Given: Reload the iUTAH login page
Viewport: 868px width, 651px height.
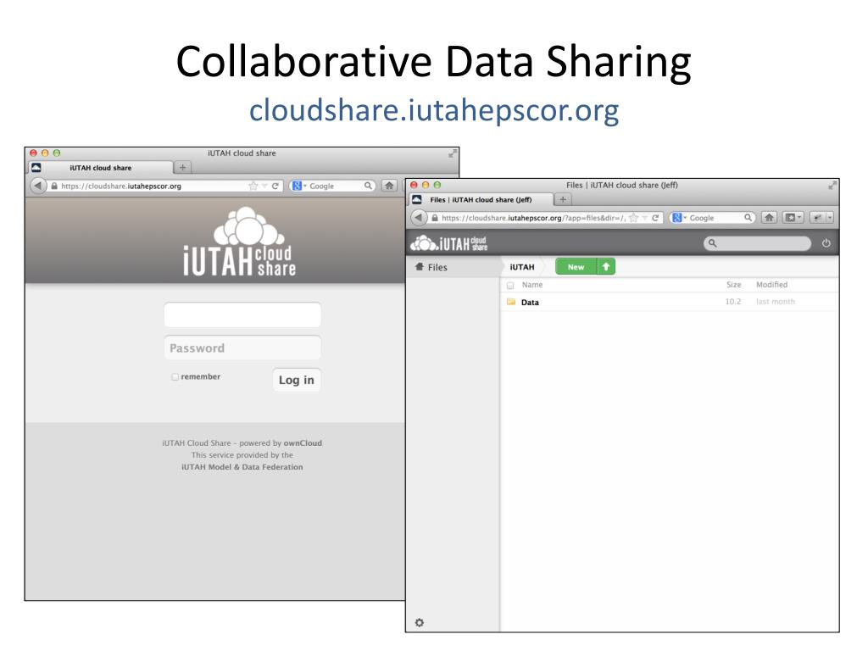Looking at the screenshot, I should pos(275,186).
